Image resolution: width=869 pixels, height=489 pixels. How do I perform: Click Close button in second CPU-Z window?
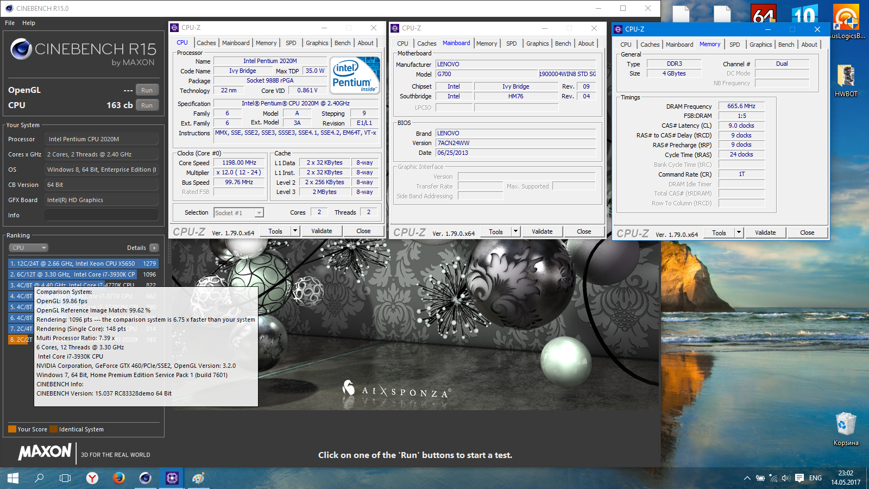coord(584,231)
